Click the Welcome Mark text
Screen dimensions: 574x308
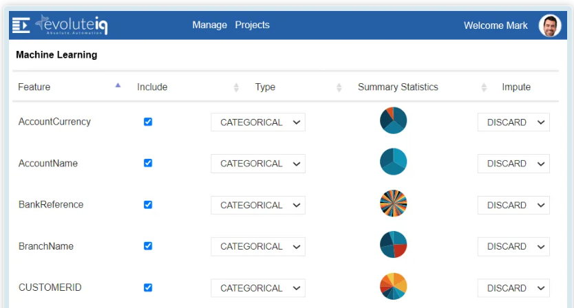click(496, 25)
